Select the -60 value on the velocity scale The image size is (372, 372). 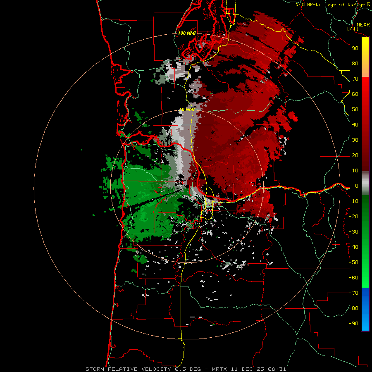tap(353, 278)
